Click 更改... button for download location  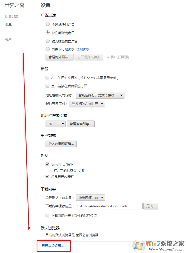[x=151, y=206]
